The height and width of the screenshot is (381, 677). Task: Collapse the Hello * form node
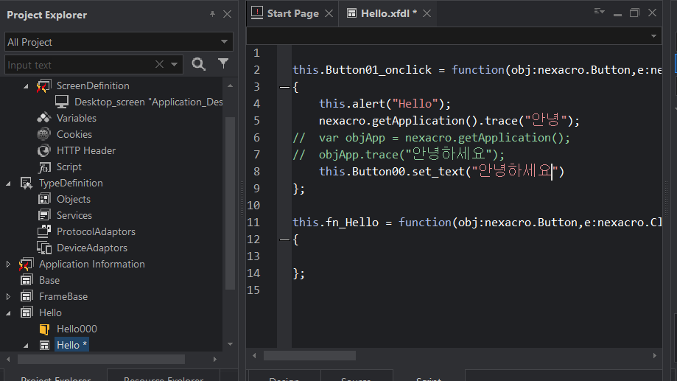26,346
